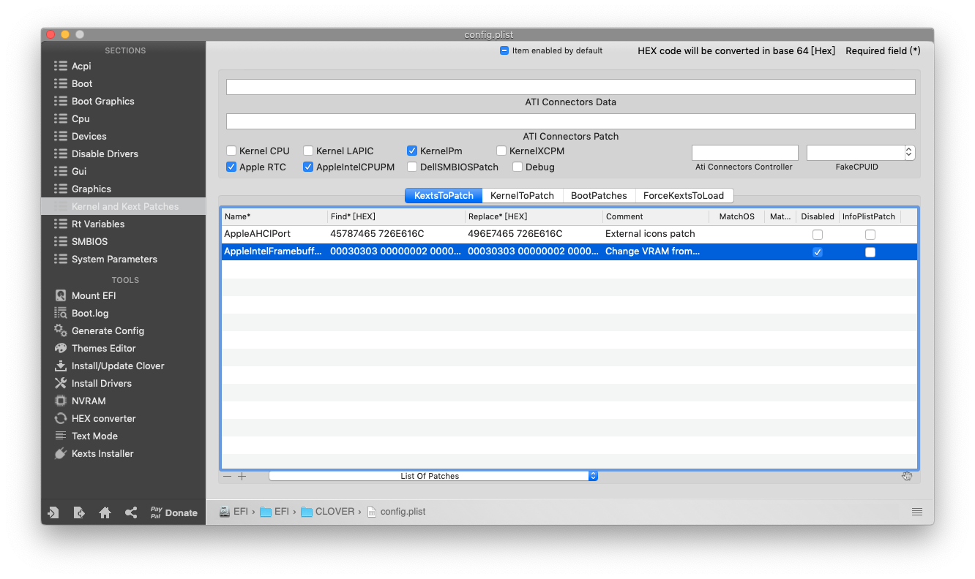Expand the FakeCPUID combo box

tap(909, 152)
